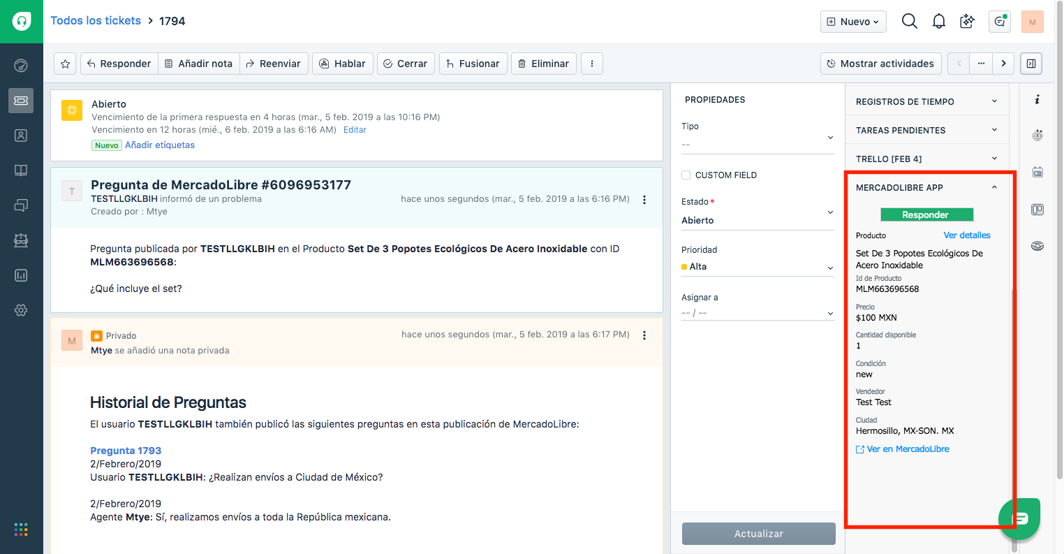Screen dimensions: 1064x554
Task: Open the Pregunta 1793 link
Action: [x=126, y=451]
